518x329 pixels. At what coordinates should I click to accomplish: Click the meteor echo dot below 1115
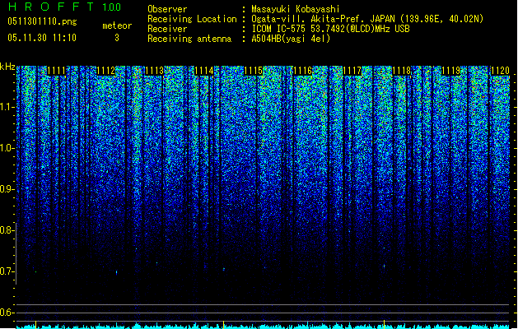click(224, 269)
